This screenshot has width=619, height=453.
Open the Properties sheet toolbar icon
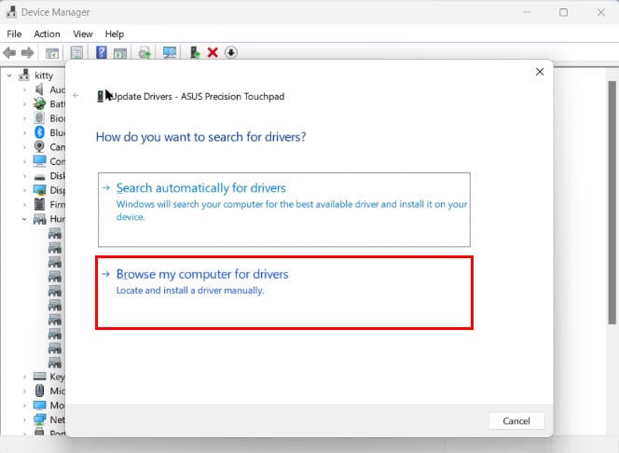click(76, 52)
